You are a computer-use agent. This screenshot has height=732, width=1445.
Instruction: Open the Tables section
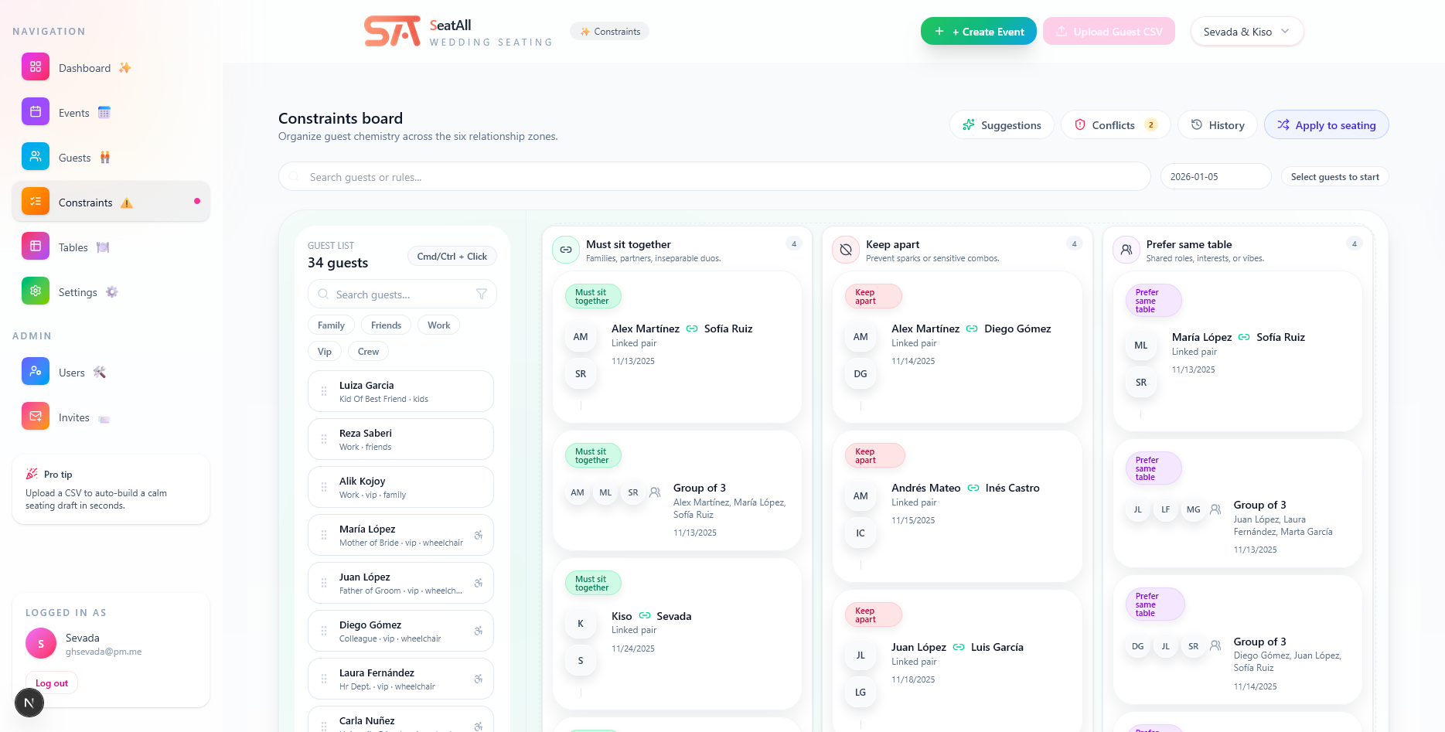[x=73, y=247]
